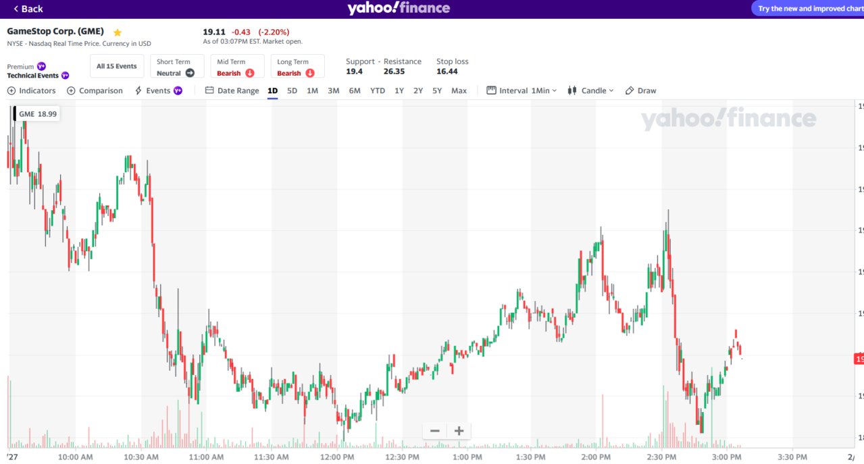The width and height of the screenshot is (864, 464).
Task: Open the Date Range picker
Action: 232,91
